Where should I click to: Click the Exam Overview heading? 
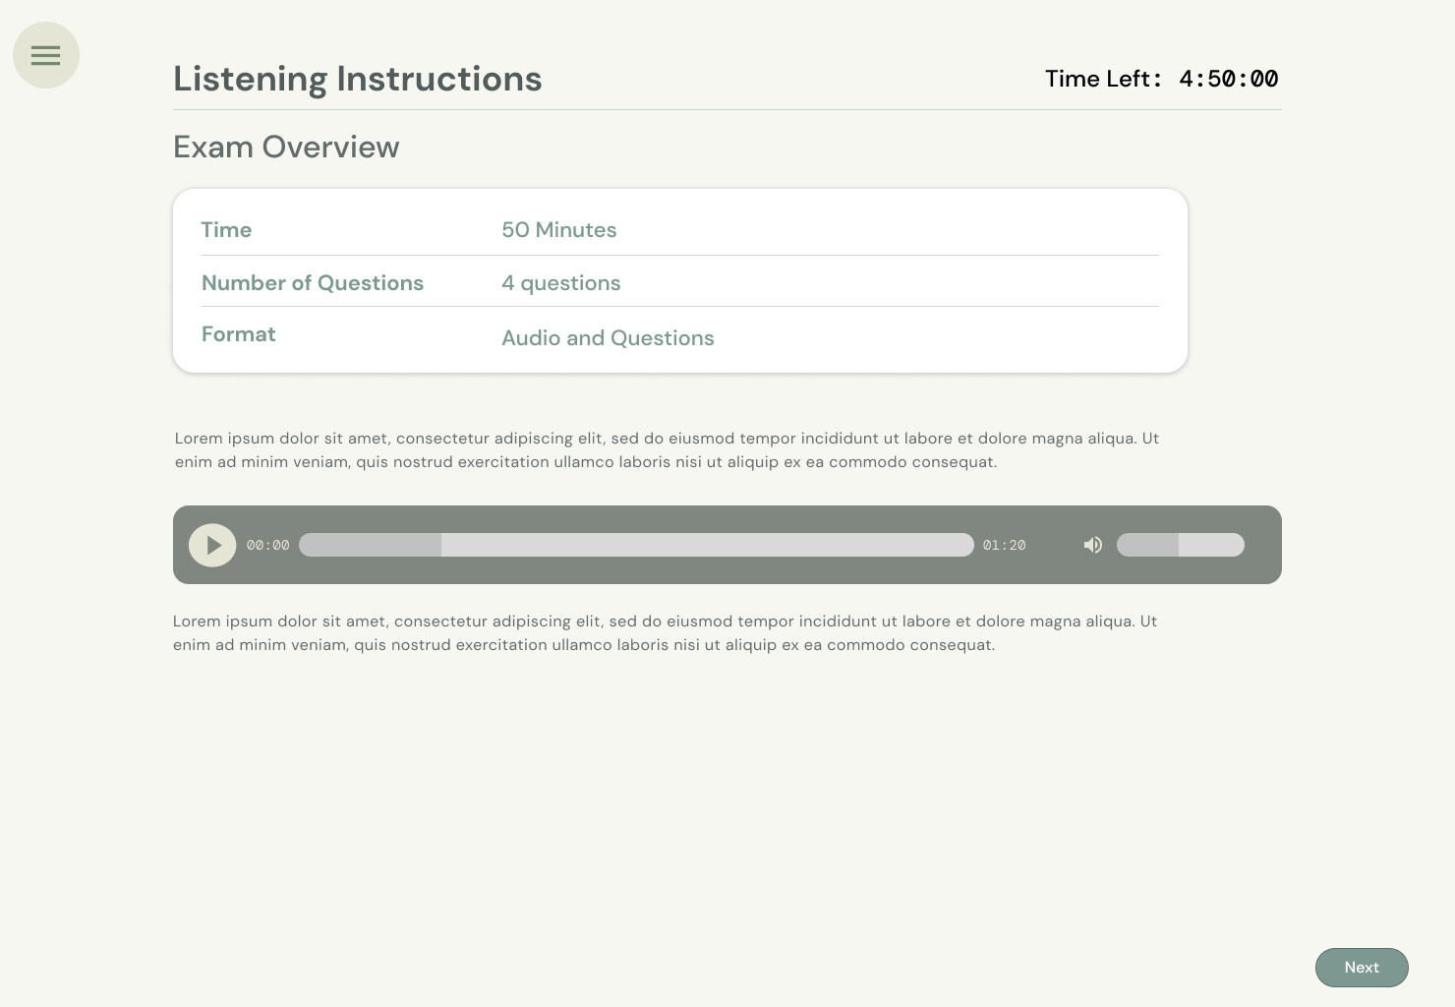click(x=286, y=147)
